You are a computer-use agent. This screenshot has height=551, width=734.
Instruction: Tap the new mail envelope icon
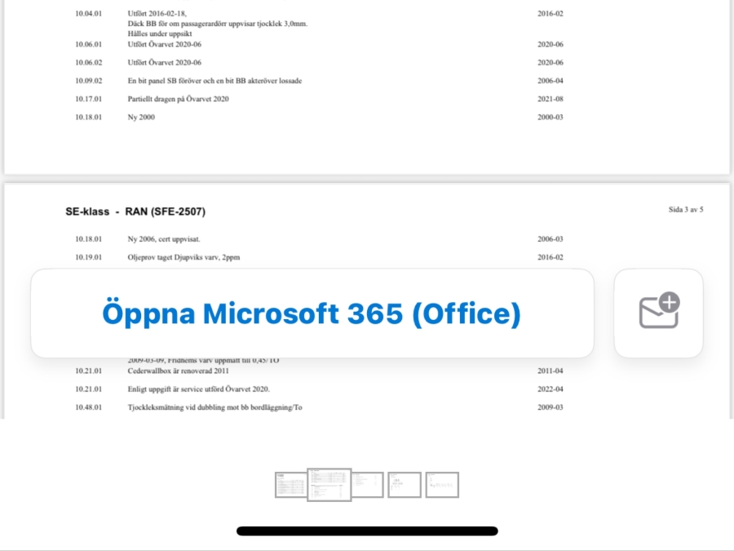click(659, 313)
